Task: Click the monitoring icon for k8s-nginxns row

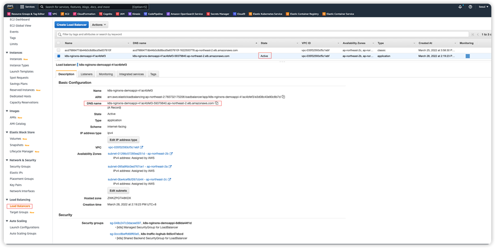Action: 467,56
